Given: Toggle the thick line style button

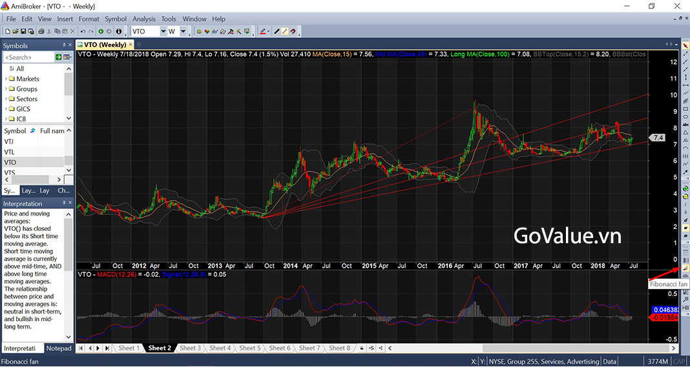Looking at the screenshot, I should pos(277,31).
